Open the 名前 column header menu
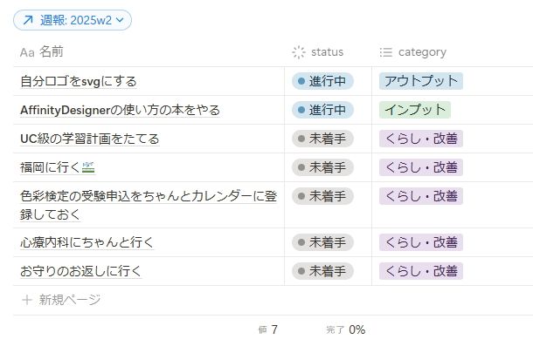 (x=51, y=52)
